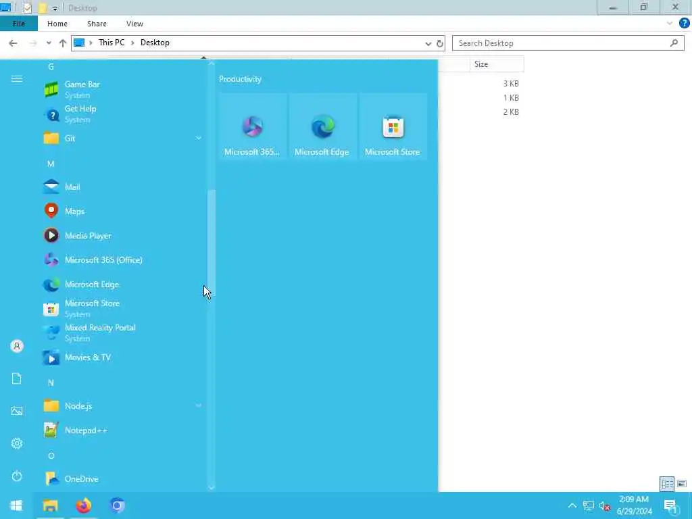Click the Properties quick access icon

tap(27, 8)
